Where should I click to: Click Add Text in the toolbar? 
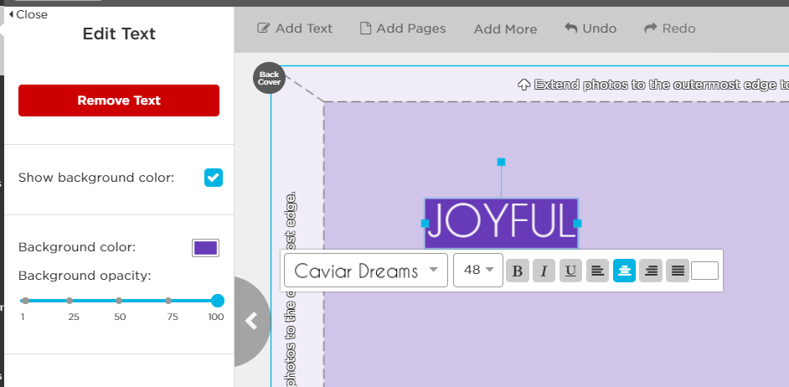[295, 28]
